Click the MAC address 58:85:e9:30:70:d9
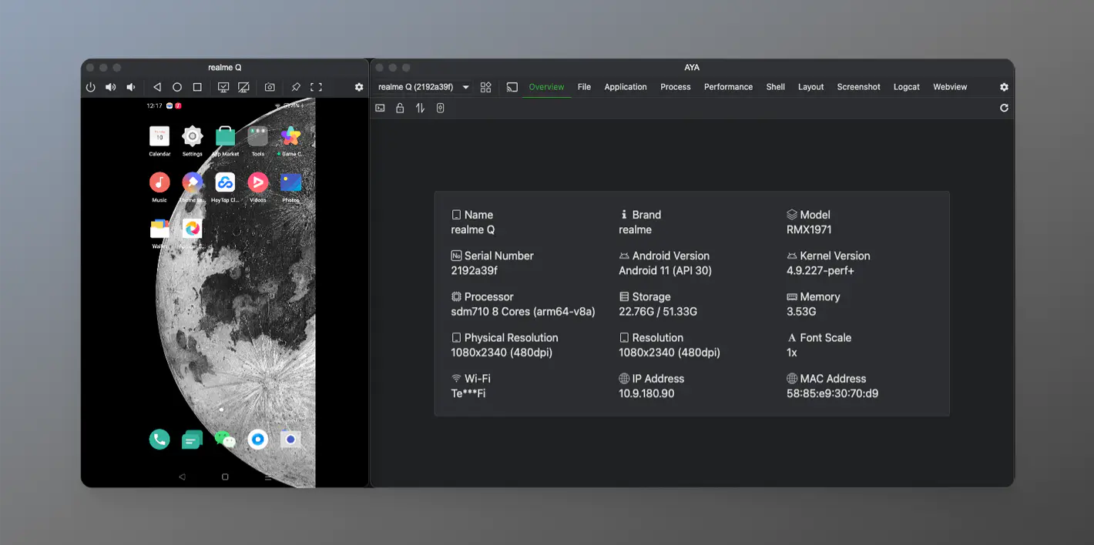1094x545 pixels. [833, 393]
